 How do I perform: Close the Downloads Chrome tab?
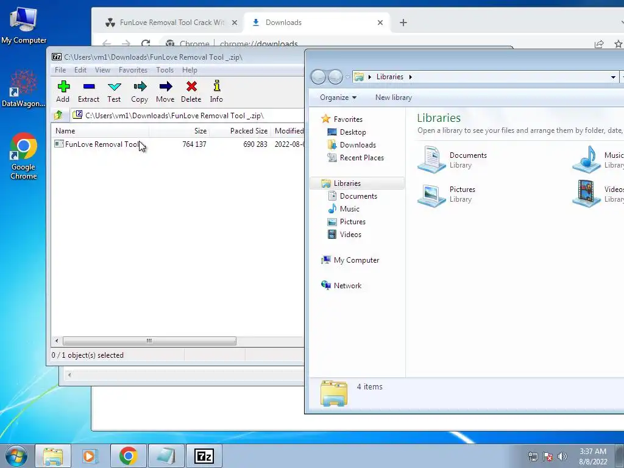tap(380, 23)
